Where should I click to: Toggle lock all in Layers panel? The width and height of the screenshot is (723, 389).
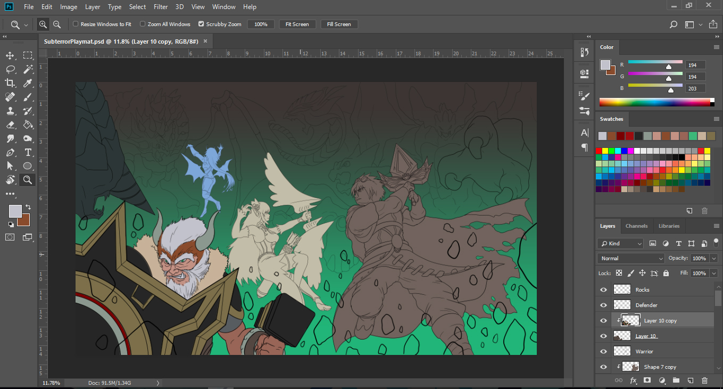(667, 273)
